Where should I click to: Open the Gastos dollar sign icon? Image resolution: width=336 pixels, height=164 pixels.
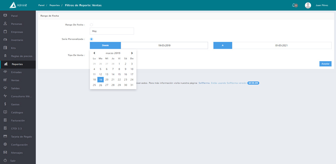(x=5, y=104)
